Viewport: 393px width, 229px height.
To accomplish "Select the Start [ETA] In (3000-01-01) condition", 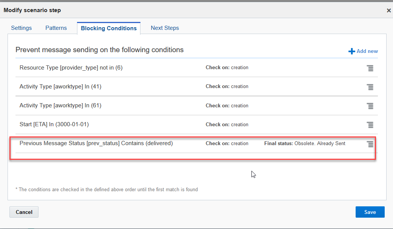I will coord(54,124).
